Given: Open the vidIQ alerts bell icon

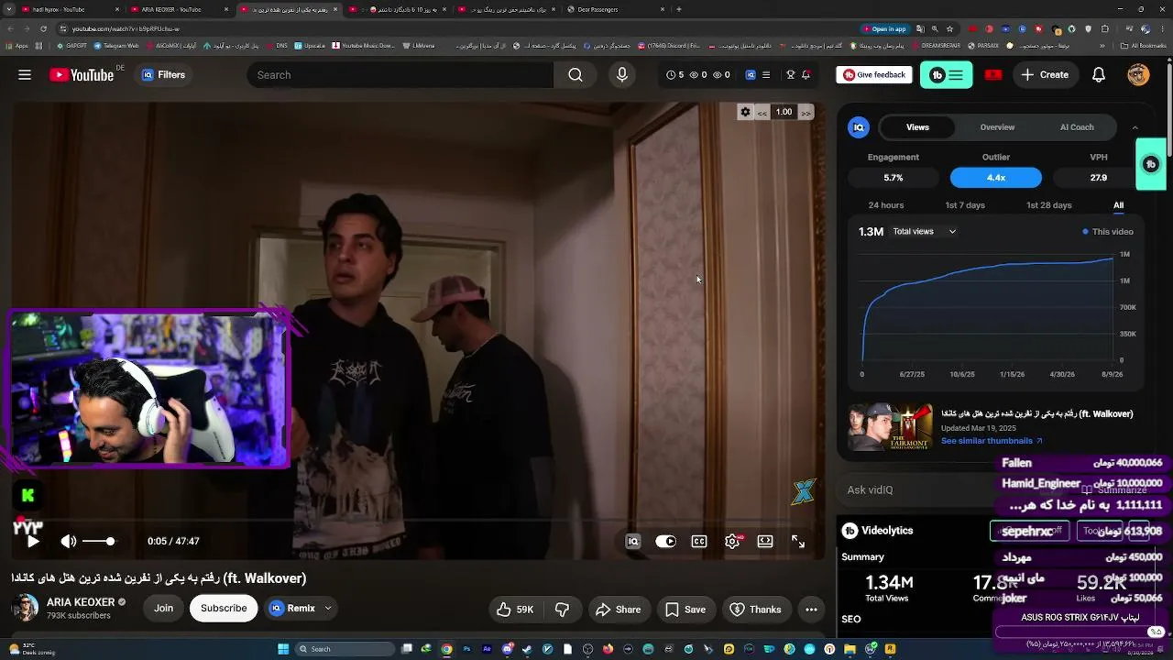Looking at the screenshot, I should (806, 75).
